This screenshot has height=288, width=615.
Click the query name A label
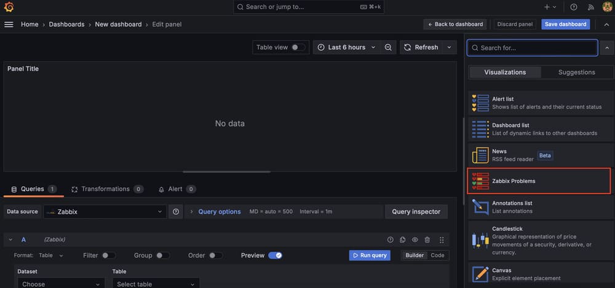(x=23, y=240)
